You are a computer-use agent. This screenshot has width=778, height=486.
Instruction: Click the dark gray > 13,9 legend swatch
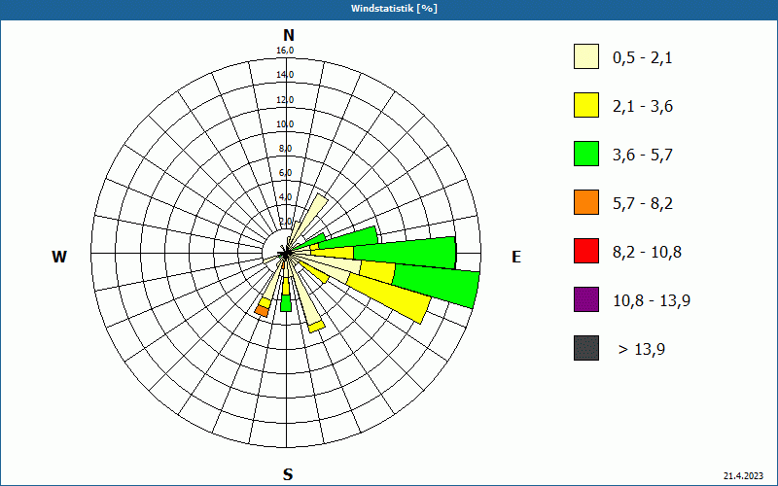(x=586, y=348)
